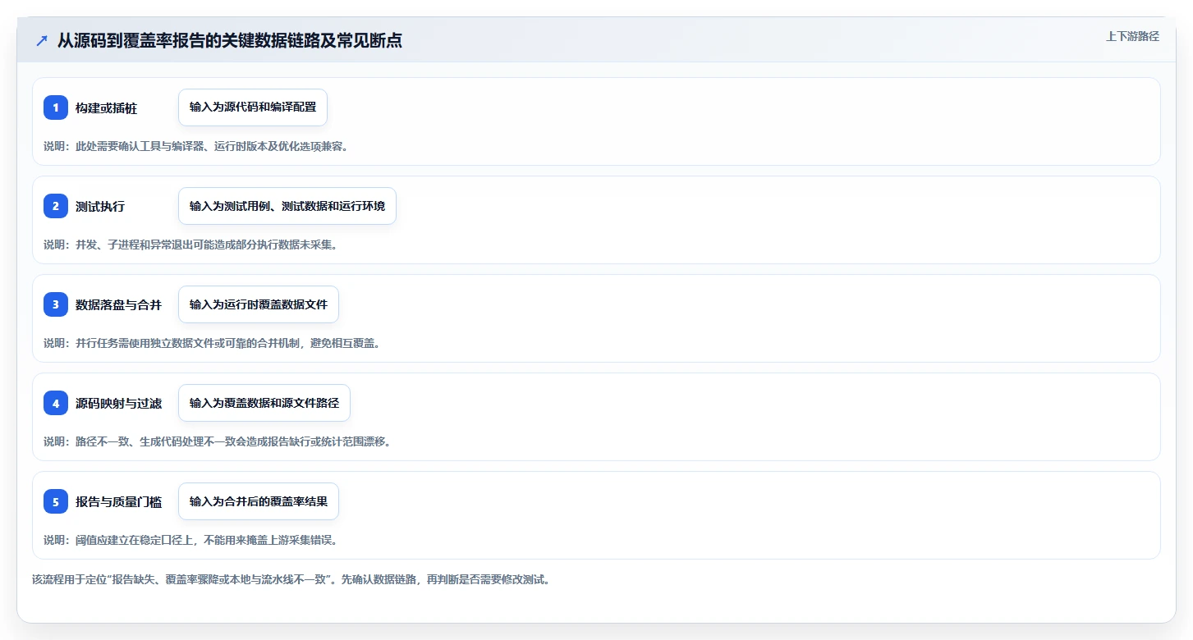The width and height of the screenshot is (1193, 640).
Task: Select the 输入为覆盖数据和源文件路径 box
Action: pos(264,403)
